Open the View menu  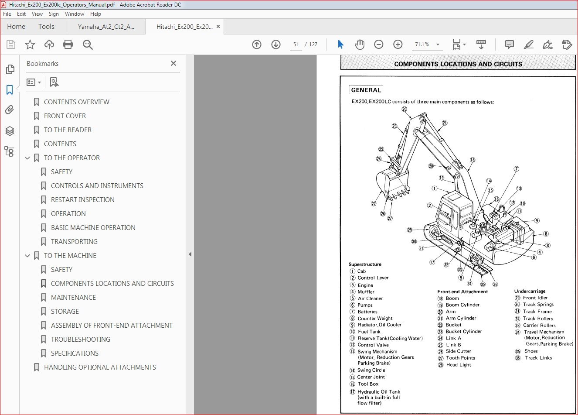[37, 14]
